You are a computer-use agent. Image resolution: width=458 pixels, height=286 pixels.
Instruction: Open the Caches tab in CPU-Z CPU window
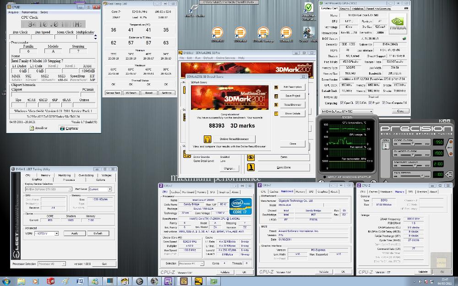[175, 192]
